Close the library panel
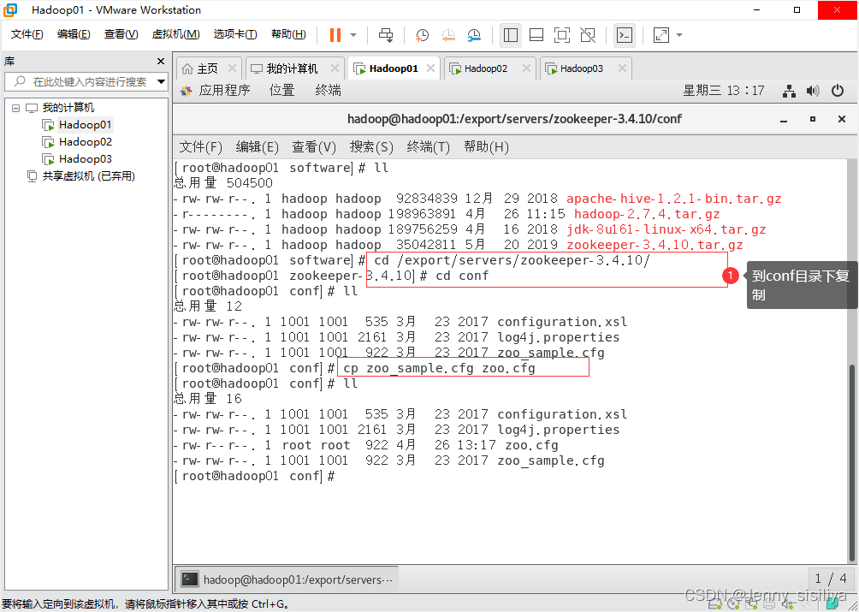 tap(161, 62)
